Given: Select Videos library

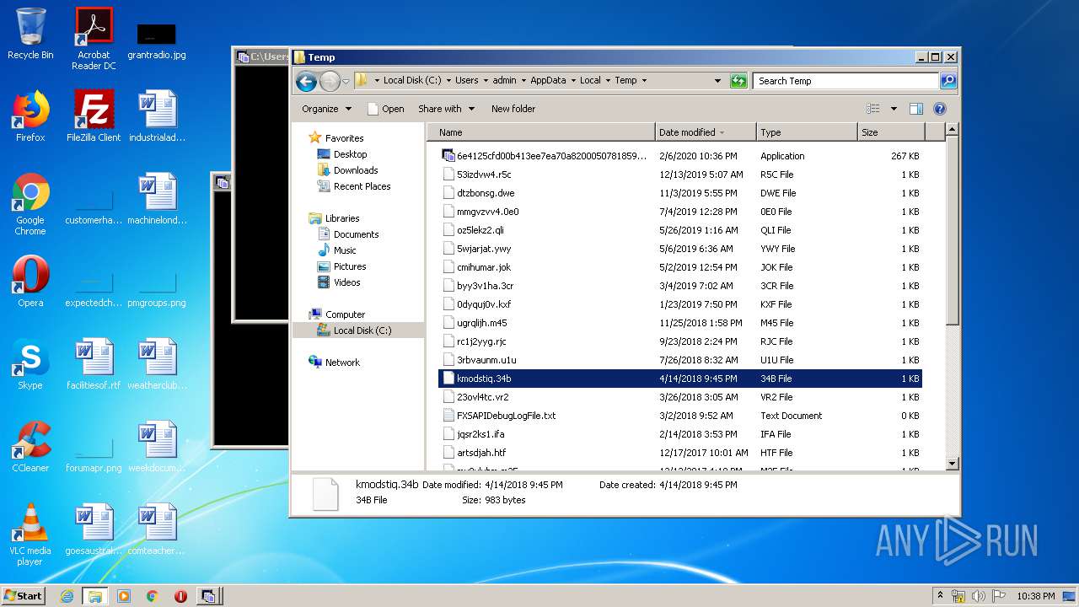Looking at the screenshot, I should pos(346,282).
